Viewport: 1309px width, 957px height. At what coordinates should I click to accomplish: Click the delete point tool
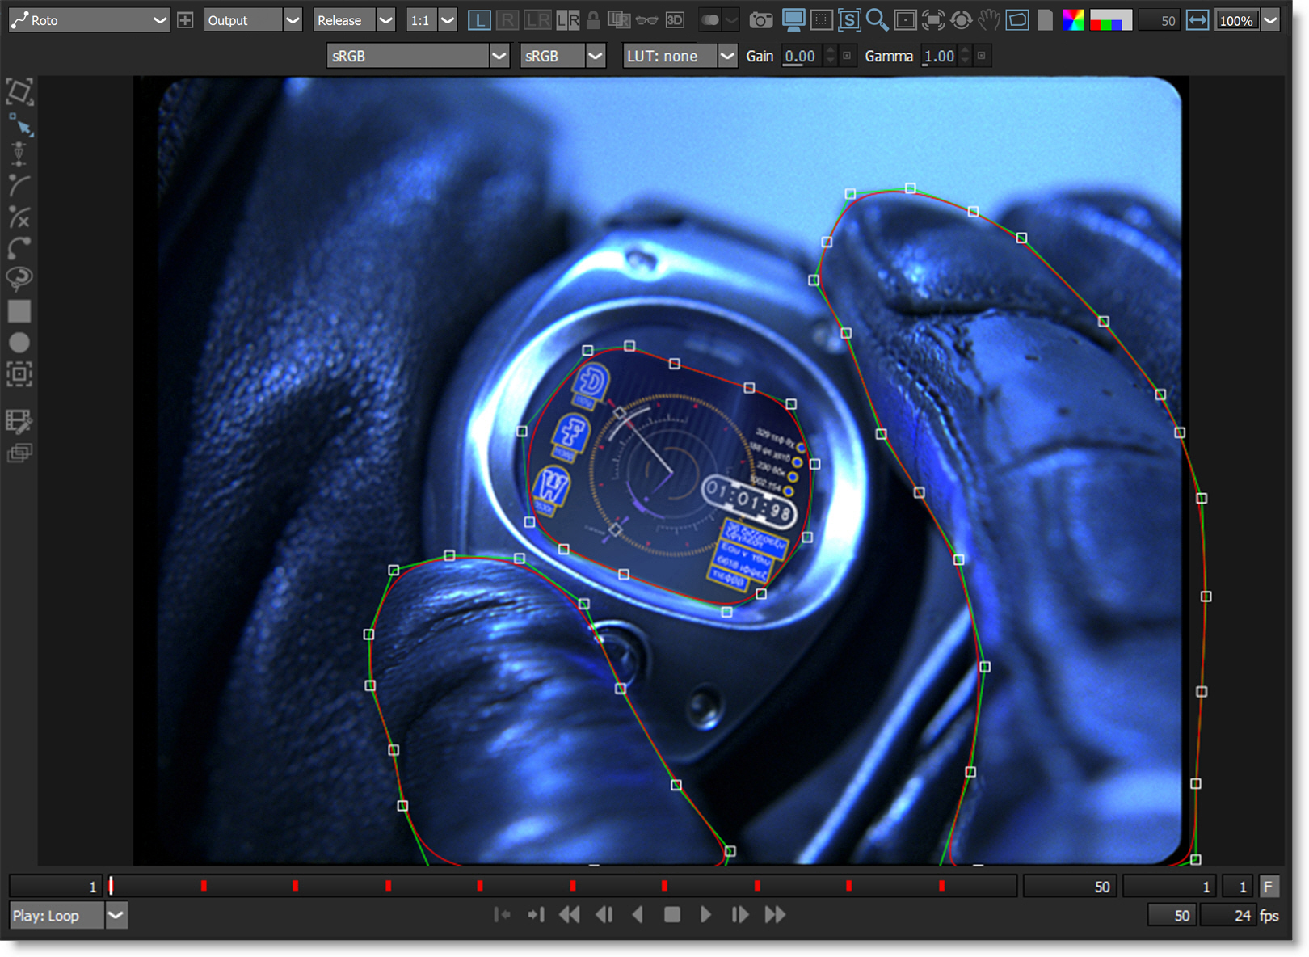pos(19,217)
